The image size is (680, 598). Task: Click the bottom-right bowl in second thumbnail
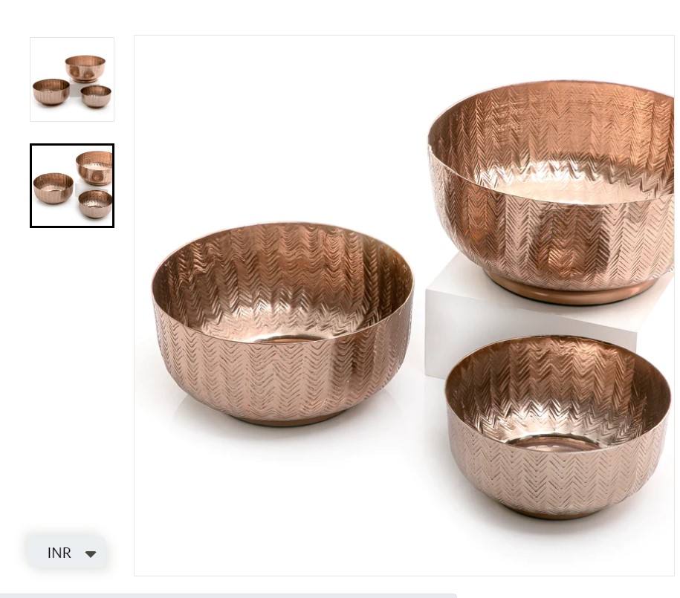[x=95, y=204]
